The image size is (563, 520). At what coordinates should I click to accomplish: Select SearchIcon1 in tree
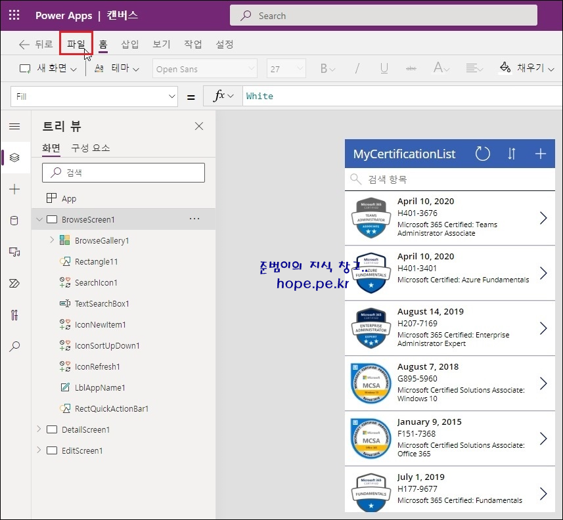click(96, 283)
